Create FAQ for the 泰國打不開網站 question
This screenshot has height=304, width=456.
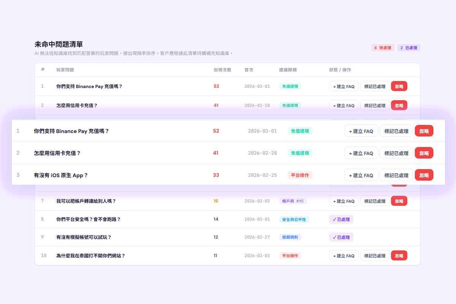point(344,256)
